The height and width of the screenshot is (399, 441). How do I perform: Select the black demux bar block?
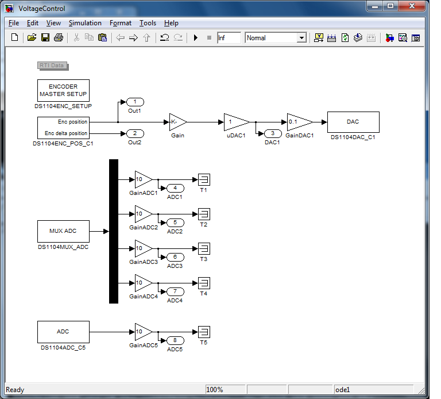click(114, 231)
